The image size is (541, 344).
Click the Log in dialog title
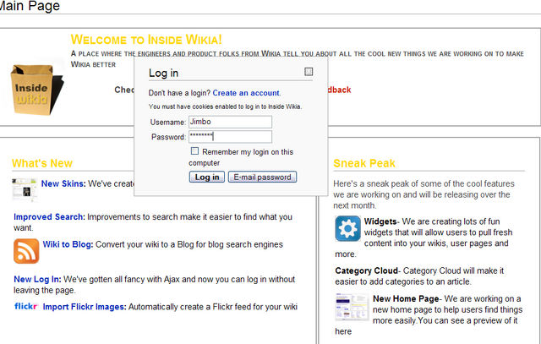(x=163, y=73)
